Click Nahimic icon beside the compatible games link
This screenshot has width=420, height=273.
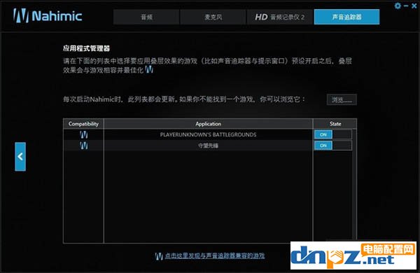[159, 256]
